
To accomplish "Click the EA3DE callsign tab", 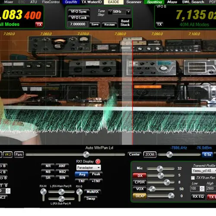I will (x=114, y=2).
